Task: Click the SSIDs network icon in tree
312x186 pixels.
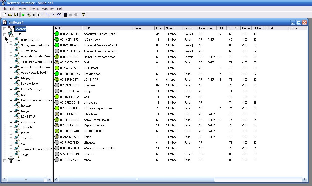Action: click(11, 34)
